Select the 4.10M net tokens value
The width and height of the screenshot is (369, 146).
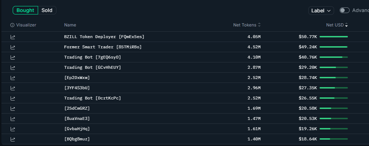(254, 57)
